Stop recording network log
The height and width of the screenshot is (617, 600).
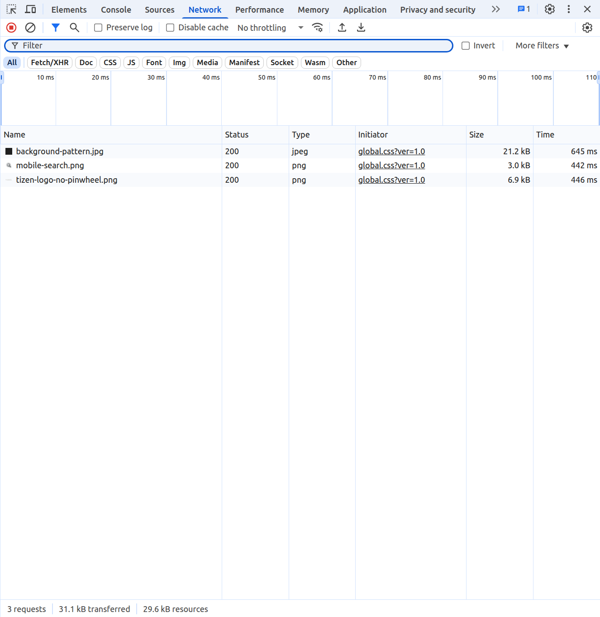[11, 28]
